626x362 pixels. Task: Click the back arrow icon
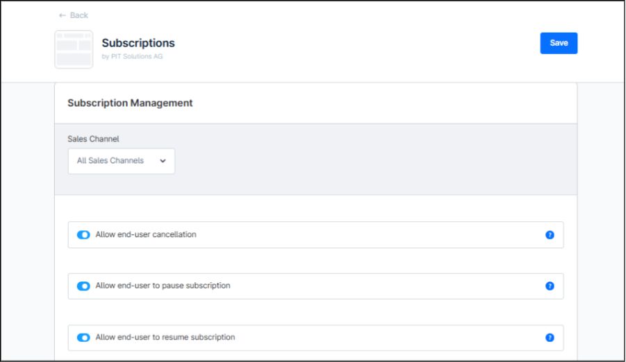[x=62, y=15]
